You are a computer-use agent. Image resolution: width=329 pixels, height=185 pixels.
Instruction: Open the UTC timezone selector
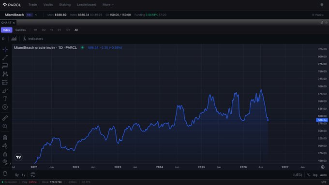pyautogui.click(x=298, y=175)
